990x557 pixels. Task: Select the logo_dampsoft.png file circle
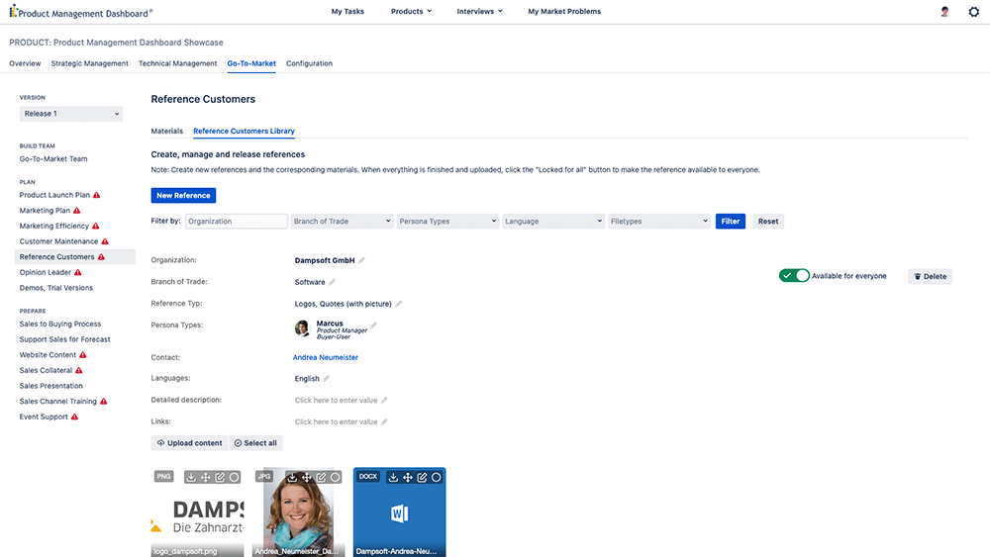tap(235, 478)
